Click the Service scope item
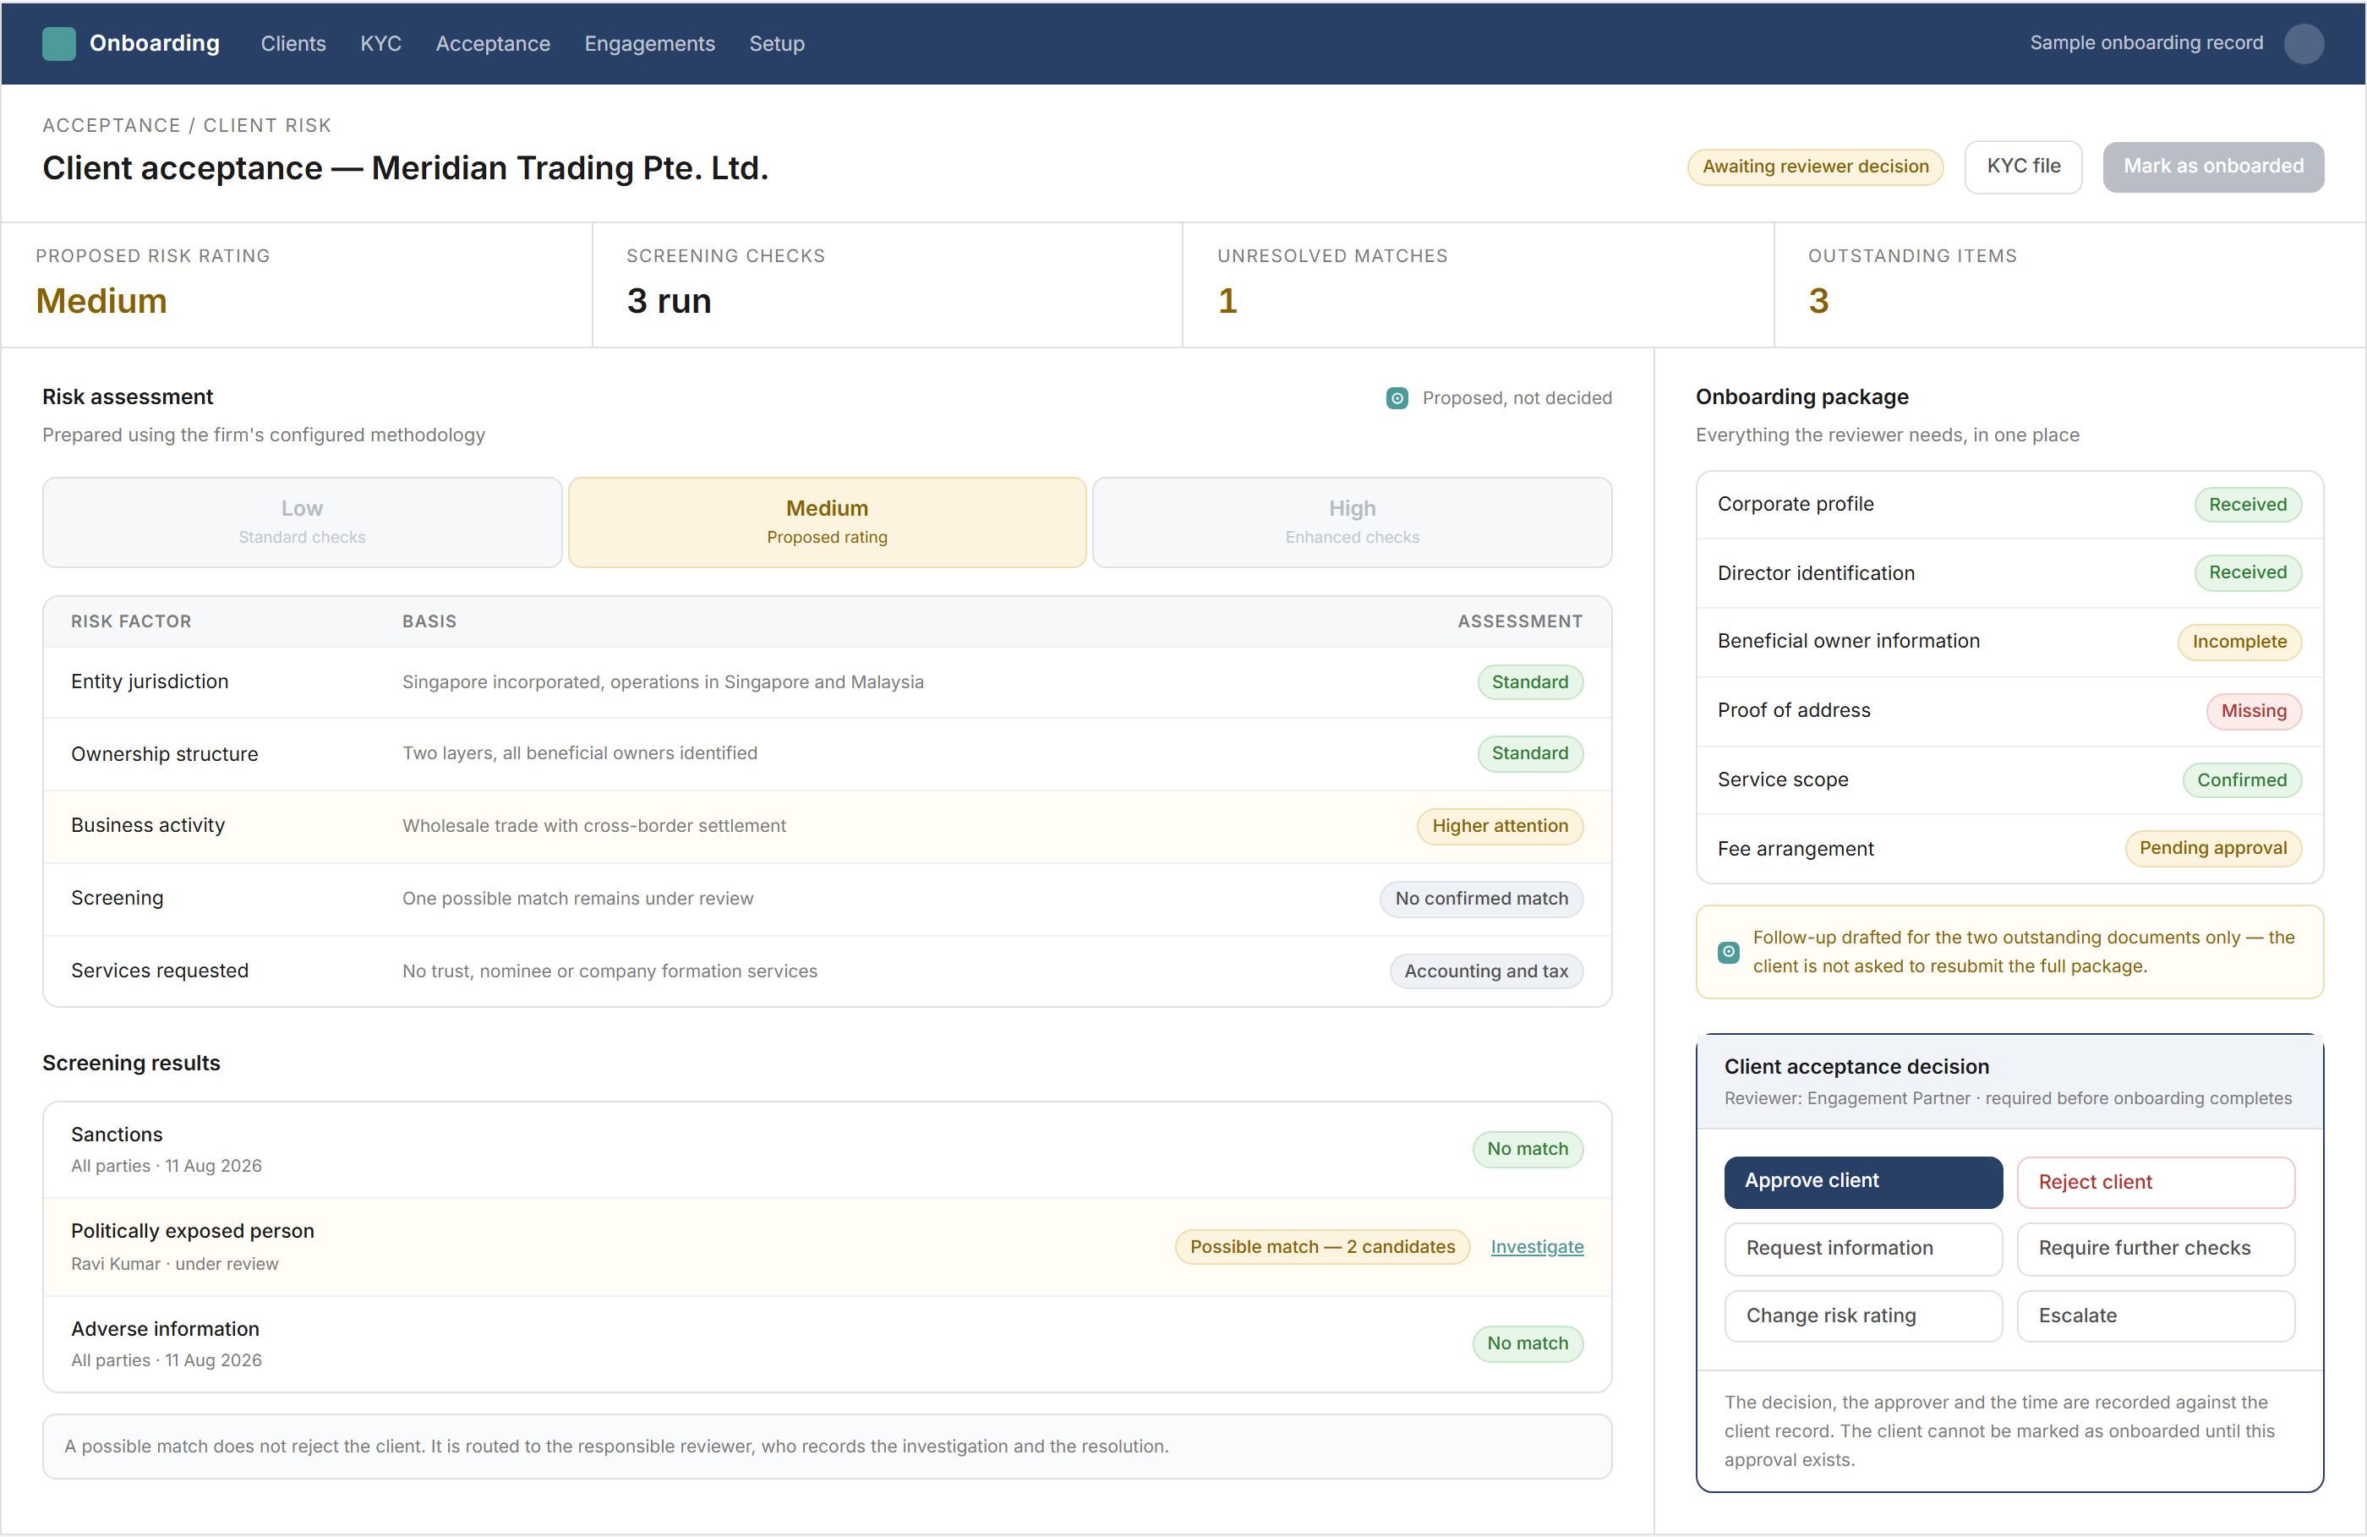The image size is (2367, 1537). 2009,780
